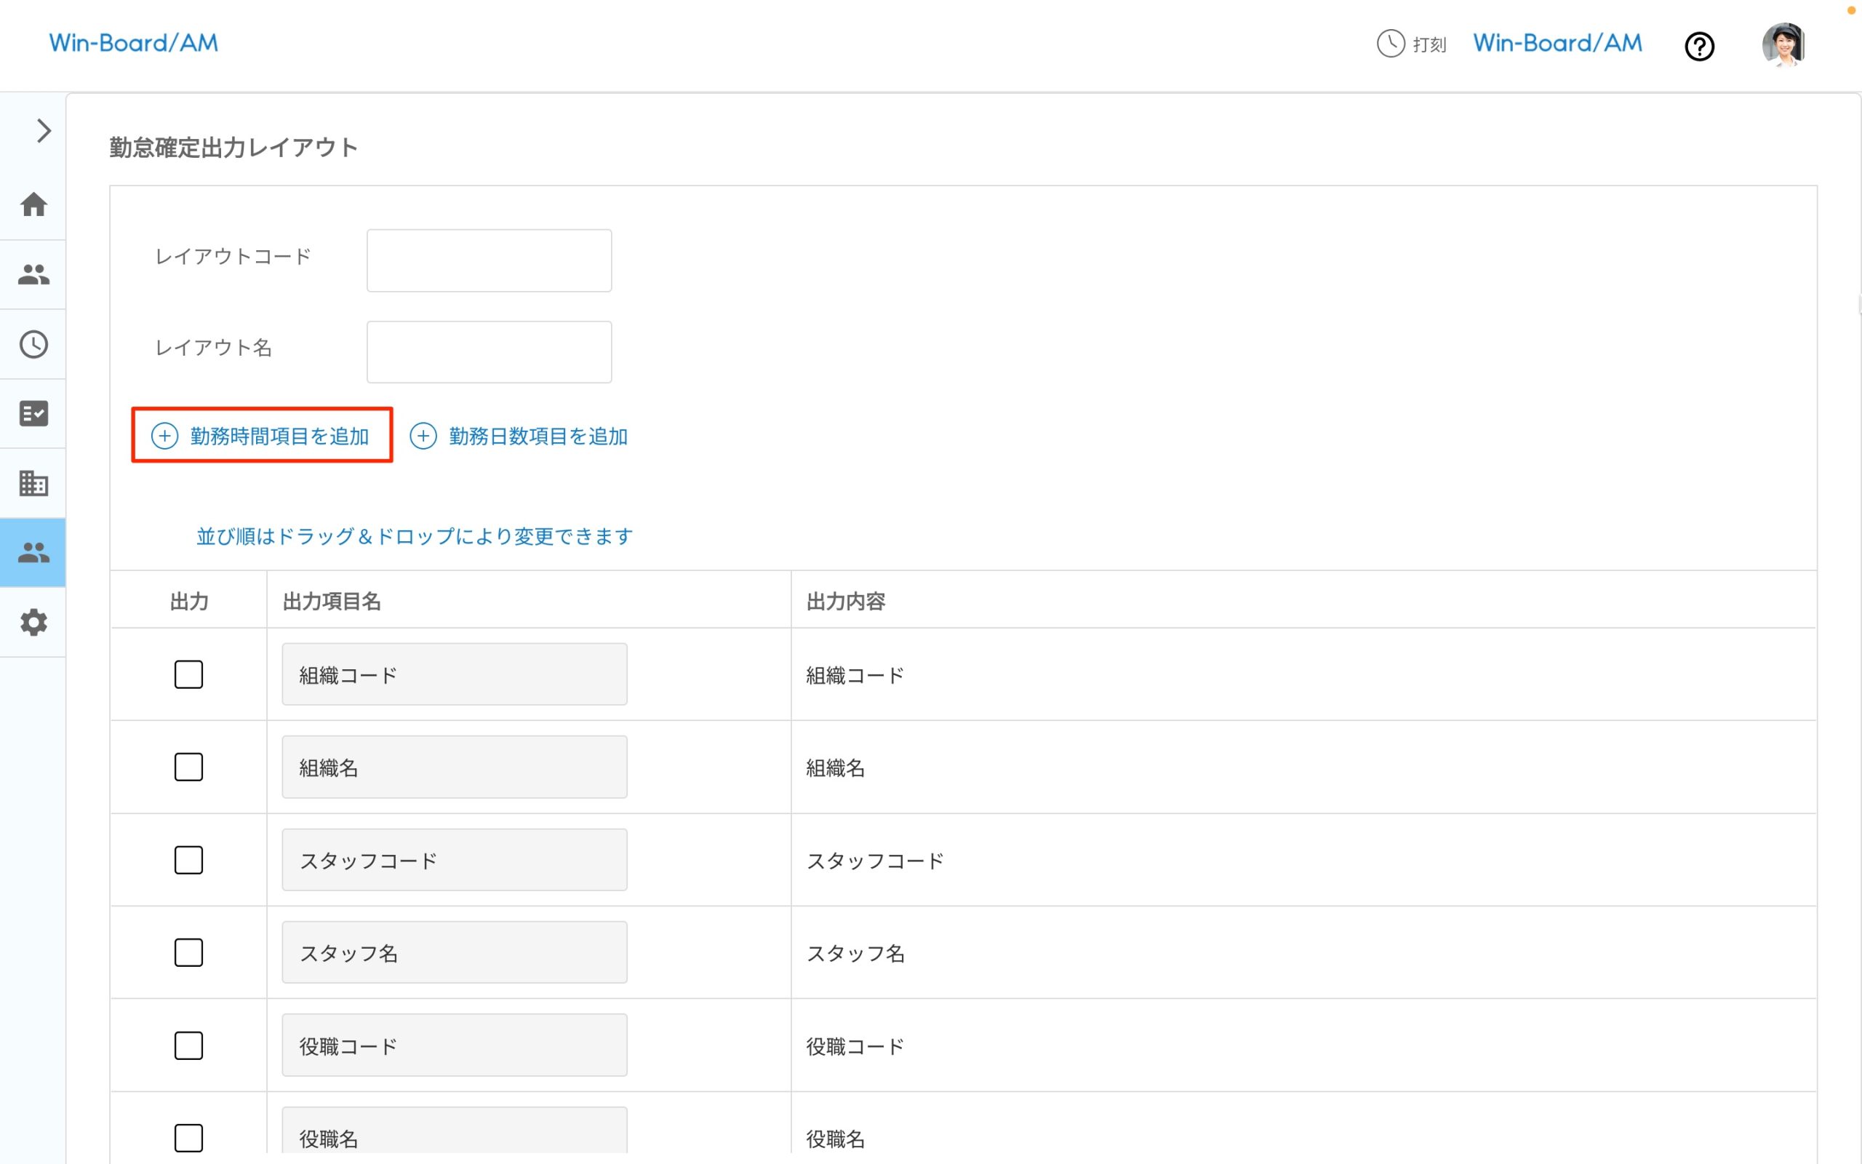
Task: Open the profile avatar photo
Action: pyautogui.click(x=1783, y=44)
